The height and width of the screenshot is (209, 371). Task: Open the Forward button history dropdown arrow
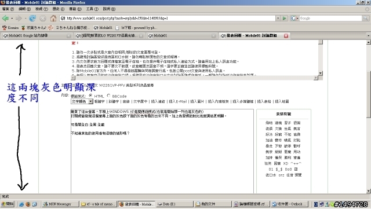tap(25, 18)
